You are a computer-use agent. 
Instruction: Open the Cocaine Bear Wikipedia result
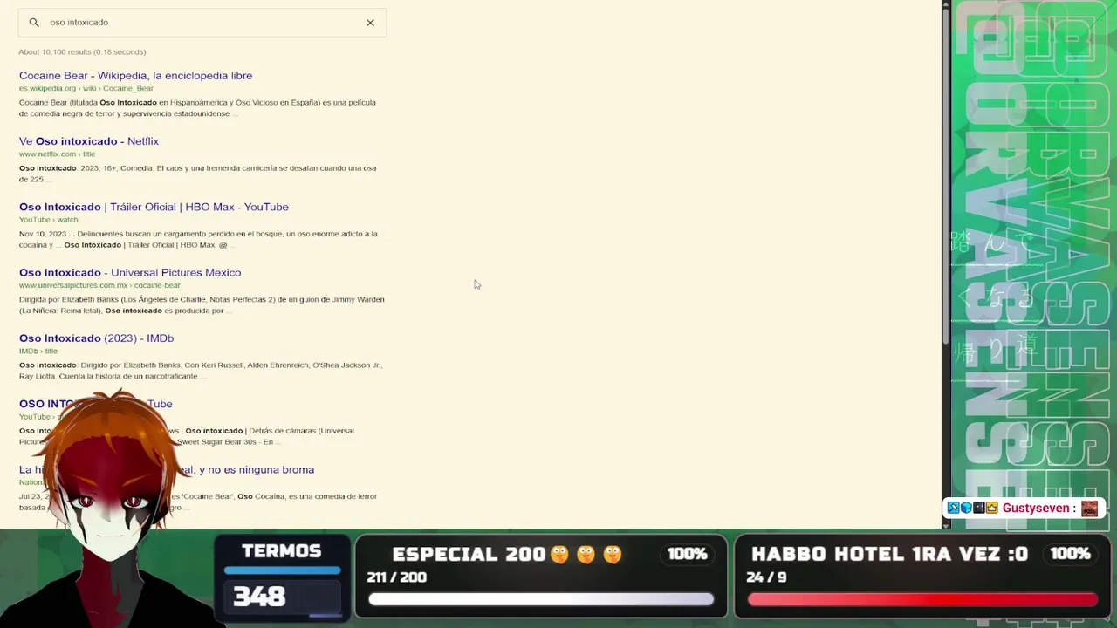[x=135, y=76]
